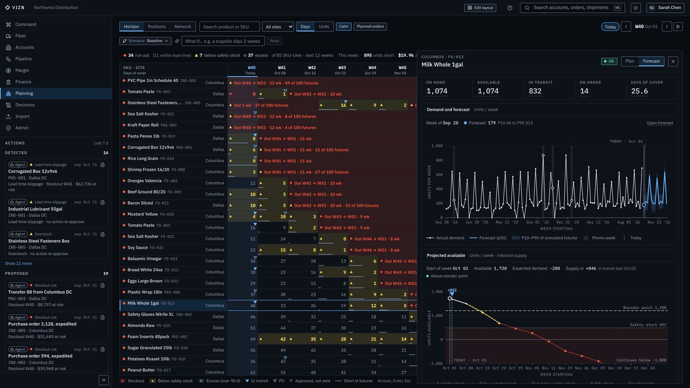Image resolution: width=690 pixels, height=388 pixels.
Task: Open the Scenario Baseline dropdown
Action: 145,41
